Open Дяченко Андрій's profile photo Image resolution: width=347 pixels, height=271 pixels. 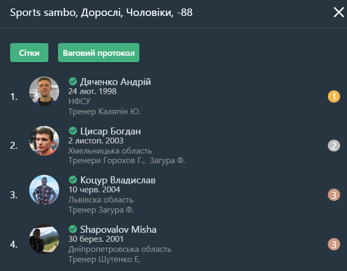click(x=44, y=91)
